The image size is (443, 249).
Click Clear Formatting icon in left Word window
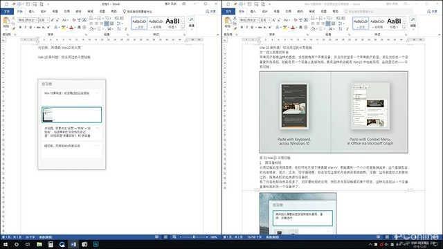pyautogui.click(x=74, y=20)
